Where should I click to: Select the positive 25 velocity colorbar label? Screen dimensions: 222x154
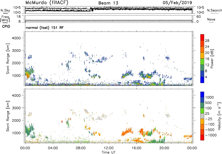(x=207, y=114)
